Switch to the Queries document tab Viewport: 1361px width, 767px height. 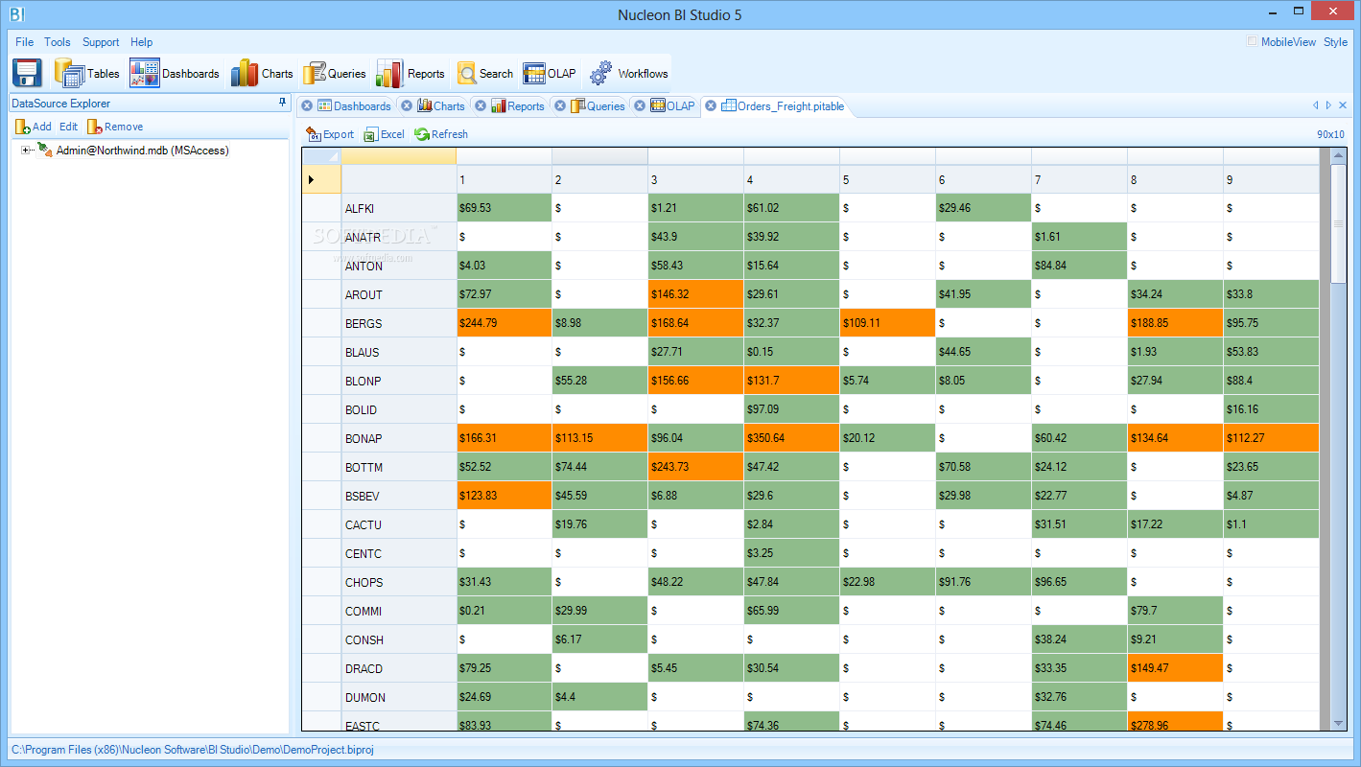(598, 105)
